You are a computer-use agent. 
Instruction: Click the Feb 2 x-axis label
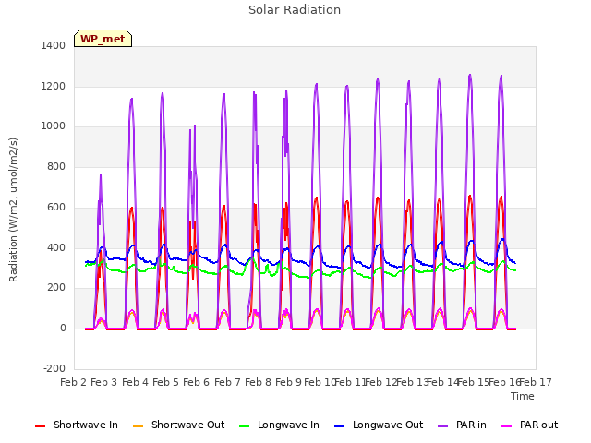(x=74, y=382)
